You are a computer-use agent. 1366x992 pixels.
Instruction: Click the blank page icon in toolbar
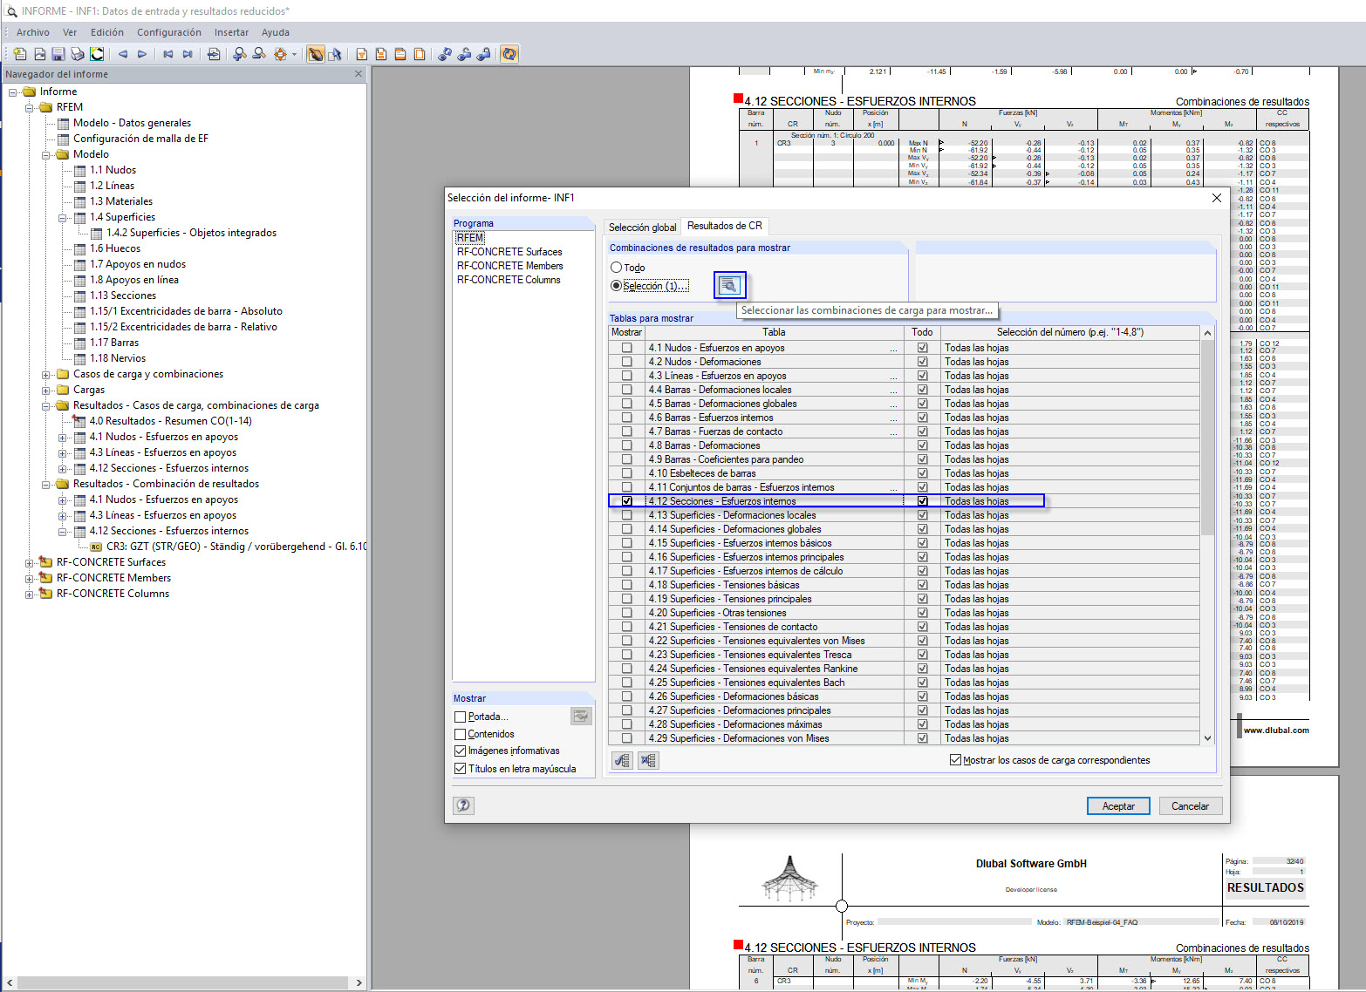tap(420, 54)
